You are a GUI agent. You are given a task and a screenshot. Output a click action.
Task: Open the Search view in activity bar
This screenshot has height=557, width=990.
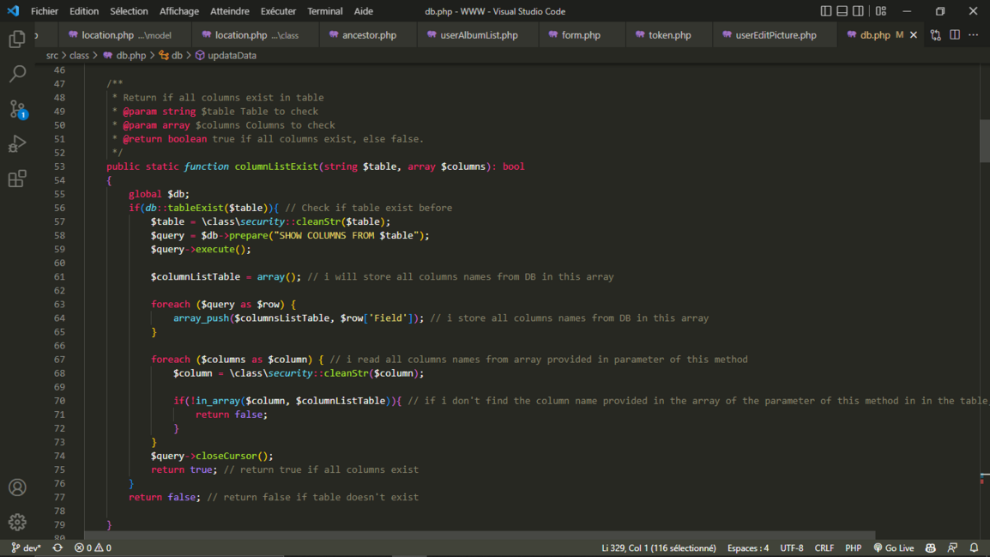coord(17,74)
